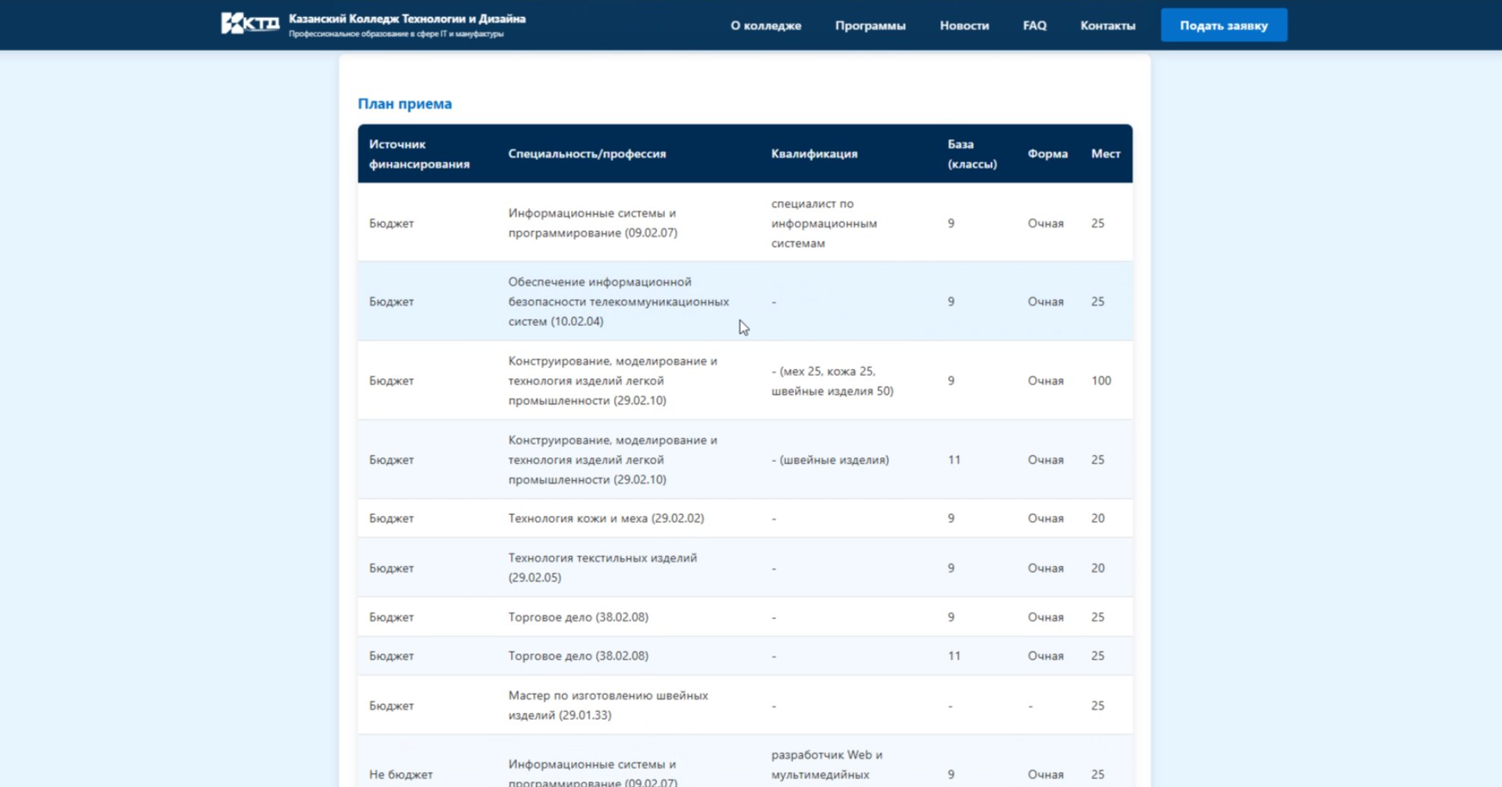
Task: Go to the Программы menu
Action: [x=870, y=26]
